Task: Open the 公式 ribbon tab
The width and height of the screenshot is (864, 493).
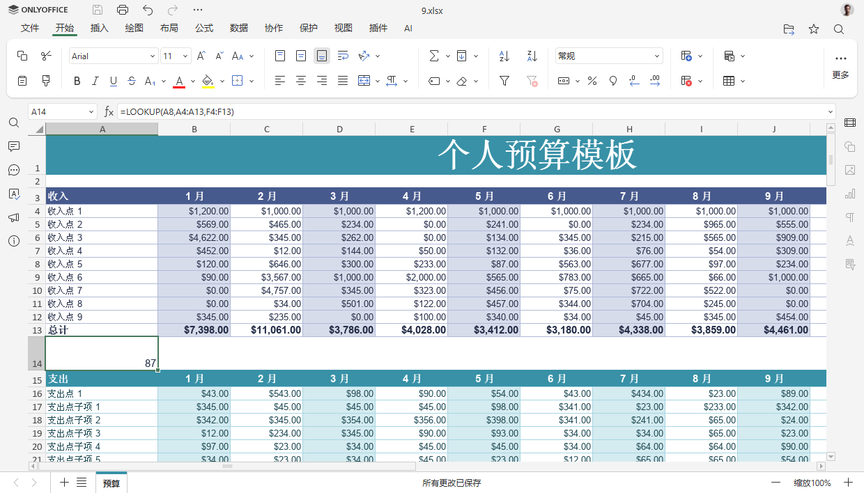Action: tap(203, 29)
